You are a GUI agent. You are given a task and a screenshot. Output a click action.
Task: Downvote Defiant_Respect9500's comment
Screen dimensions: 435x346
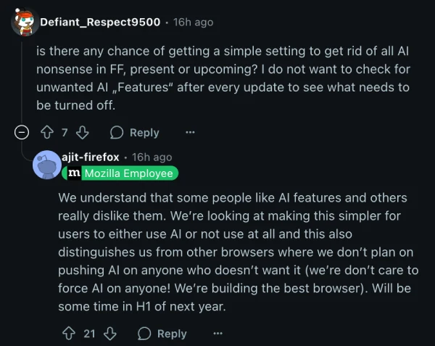coord(83,133)
